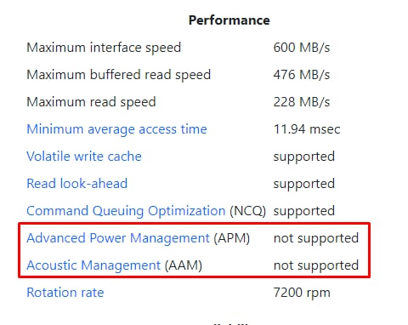Click the (NCQ) abbreviation text

[247, 211]
